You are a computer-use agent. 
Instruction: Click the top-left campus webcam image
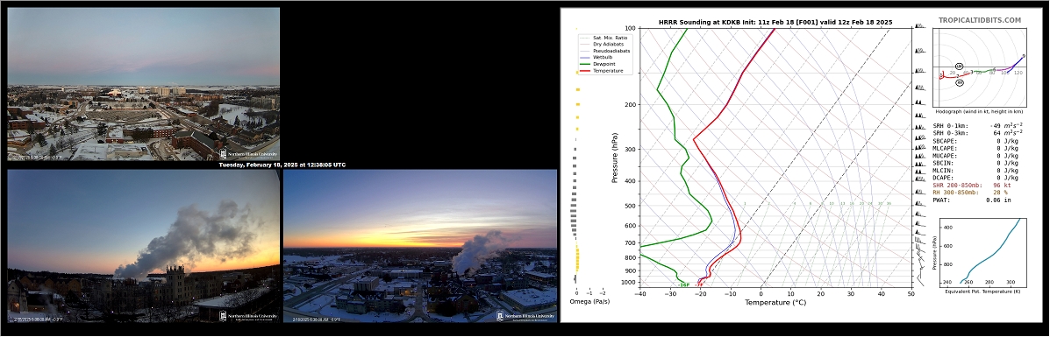pos(143,84)
